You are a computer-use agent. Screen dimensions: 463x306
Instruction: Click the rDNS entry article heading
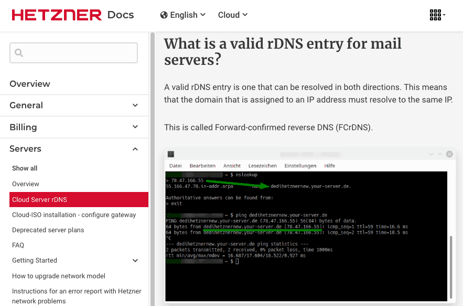click(x=283, y=52)
